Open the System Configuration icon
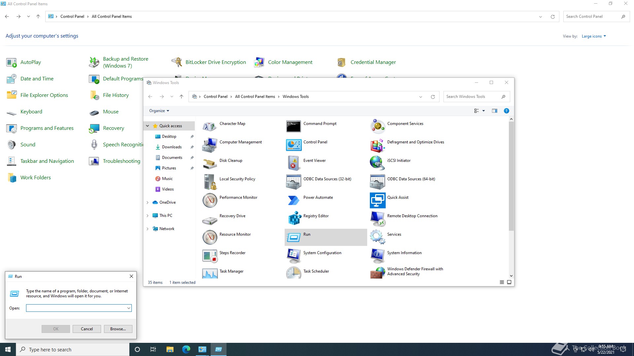634x356 pixels. click(x=294, y=255)
